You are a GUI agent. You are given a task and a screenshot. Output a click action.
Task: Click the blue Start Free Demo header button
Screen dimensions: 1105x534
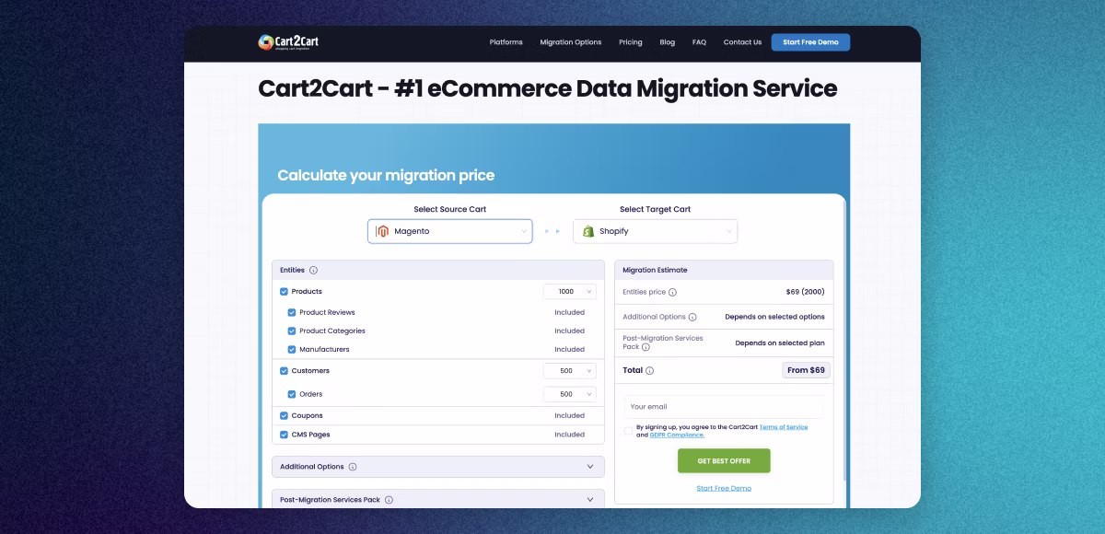point(810,42)
